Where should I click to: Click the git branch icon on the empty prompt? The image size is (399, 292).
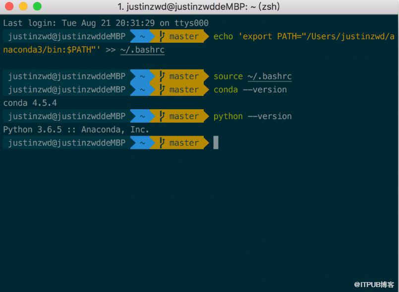click(162, 143)
